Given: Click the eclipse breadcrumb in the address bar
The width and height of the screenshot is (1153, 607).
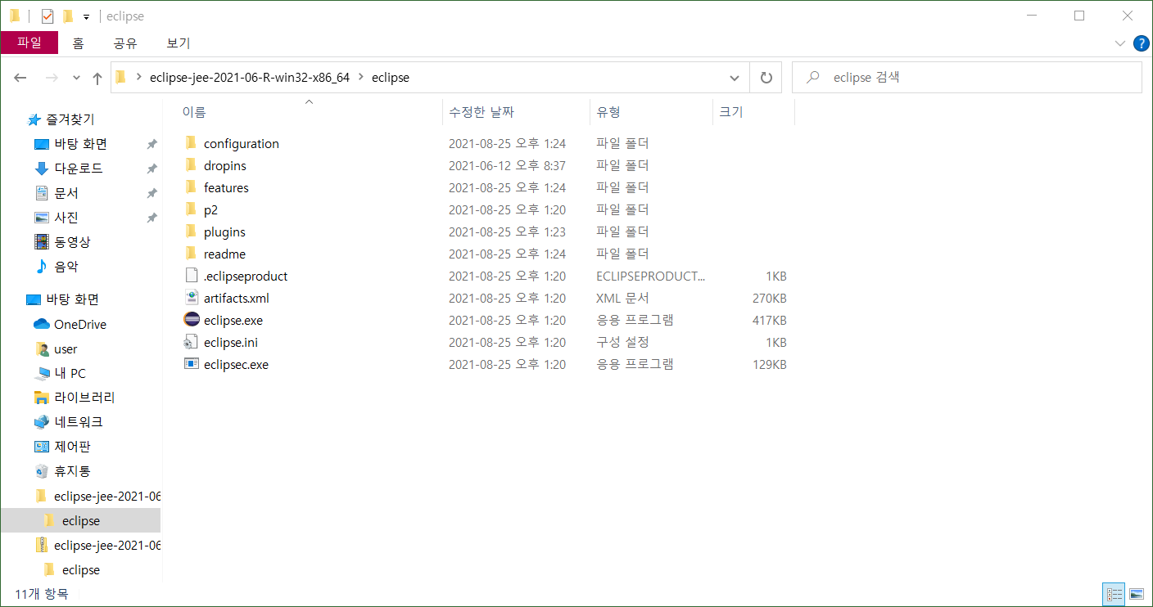Looking at the screenshot, I should pyautogui.click(x=391, y=78).
